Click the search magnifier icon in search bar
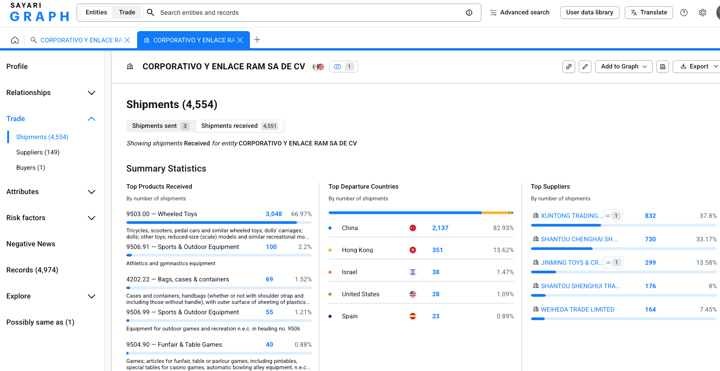This screenshot has width=720, height=371. [x=151, y=13]
